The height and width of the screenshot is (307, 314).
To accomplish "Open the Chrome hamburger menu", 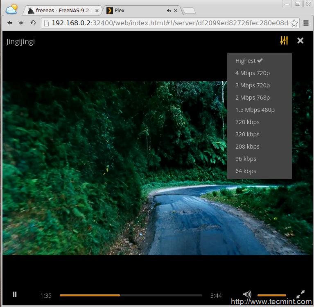I will click(306, 23).
